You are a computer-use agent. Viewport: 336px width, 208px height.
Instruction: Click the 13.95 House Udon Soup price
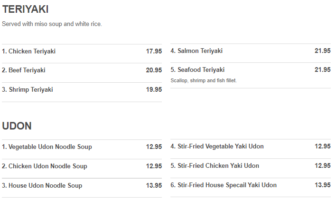tap(154, 186)
